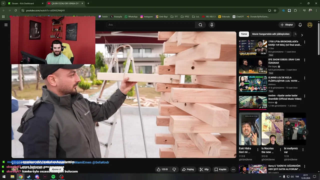320x180 pixels.
Task: Select Murat Sungurtekin adlı yükleyiciden chip
Action: tap(271, 34)
